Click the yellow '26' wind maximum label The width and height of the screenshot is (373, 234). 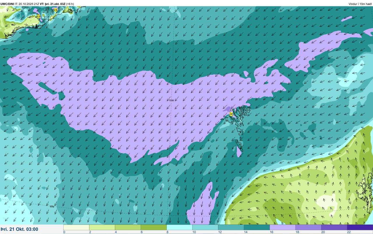click(x=56, y=10)
